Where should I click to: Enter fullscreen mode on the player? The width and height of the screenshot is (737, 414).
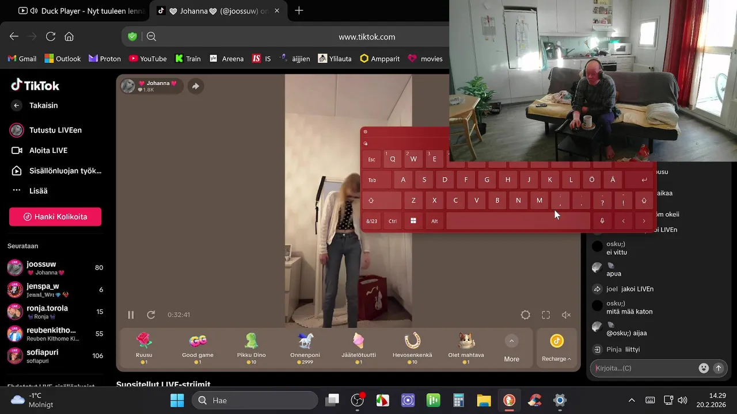tap(546, 315)
